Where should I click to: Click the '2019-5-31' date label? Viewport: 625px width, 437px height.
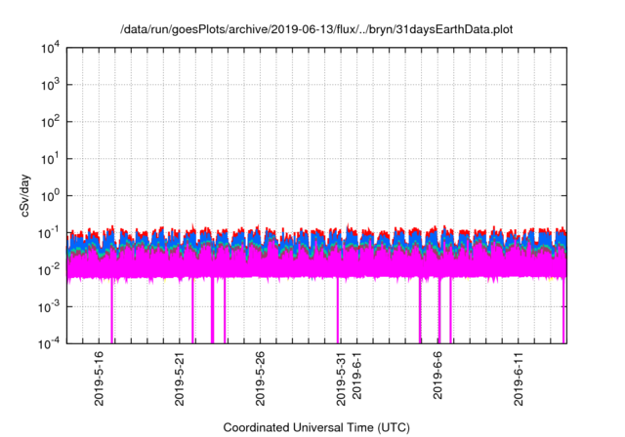341,378
